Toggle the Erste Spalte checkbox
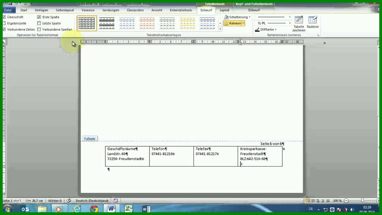Viewport: 382px width, 215px height. (x=39, y=17)
